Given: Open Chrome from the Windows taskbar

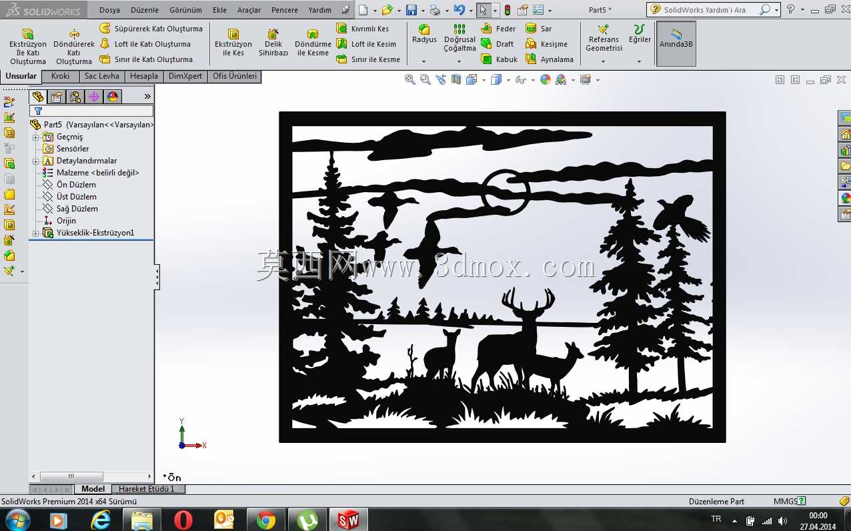Looking at the screenshot, I should [x=266, y=520].
